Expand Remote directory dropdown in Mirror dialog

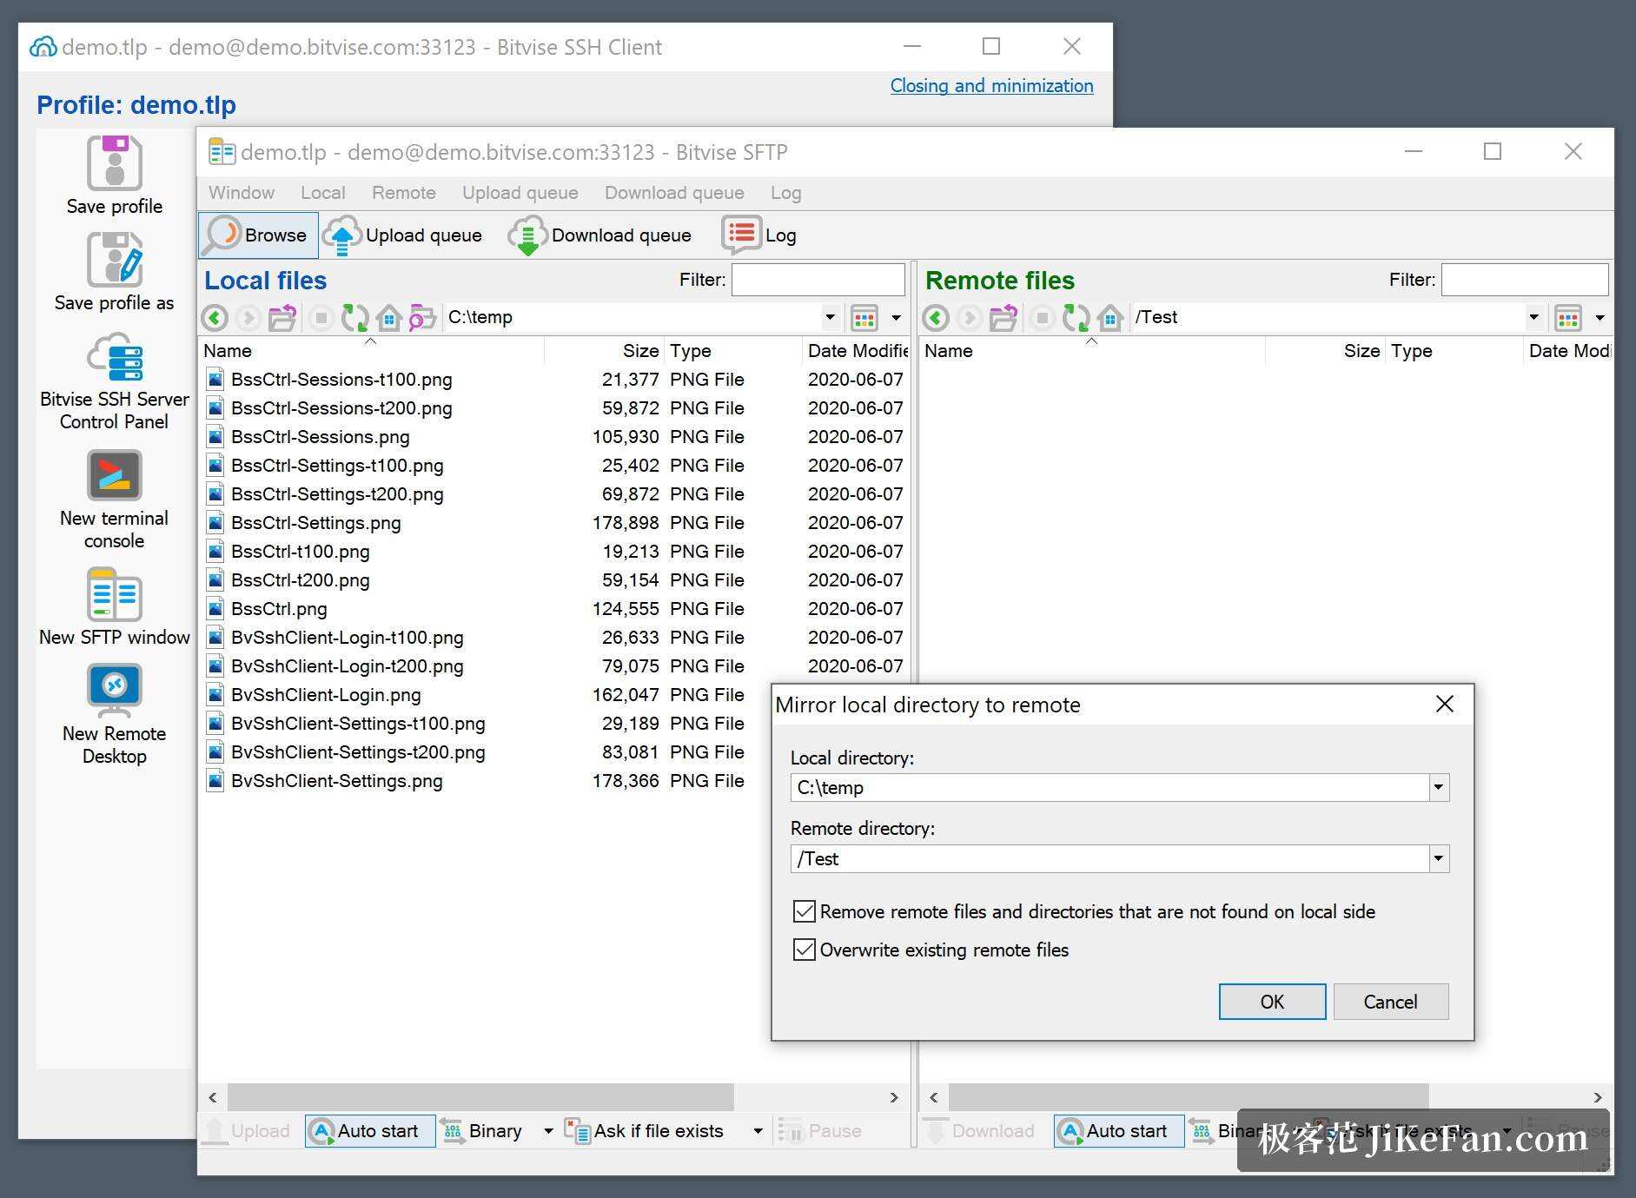point(1439,859)
